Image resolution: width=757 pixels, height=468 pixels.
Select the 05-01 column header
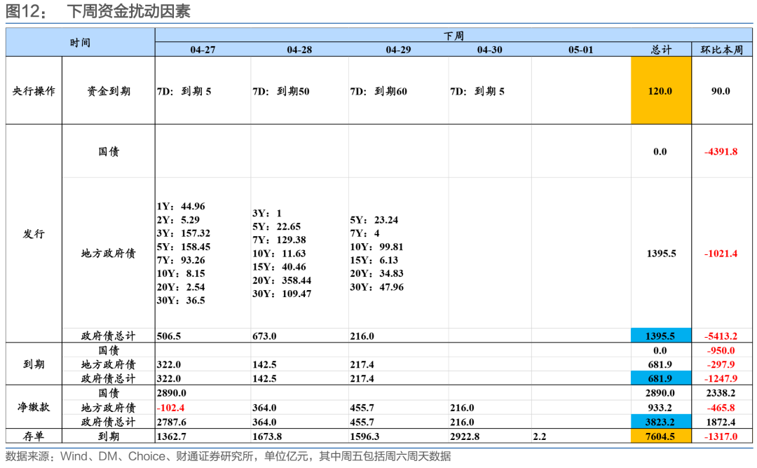pyautogui.click(x=581, y=49)
